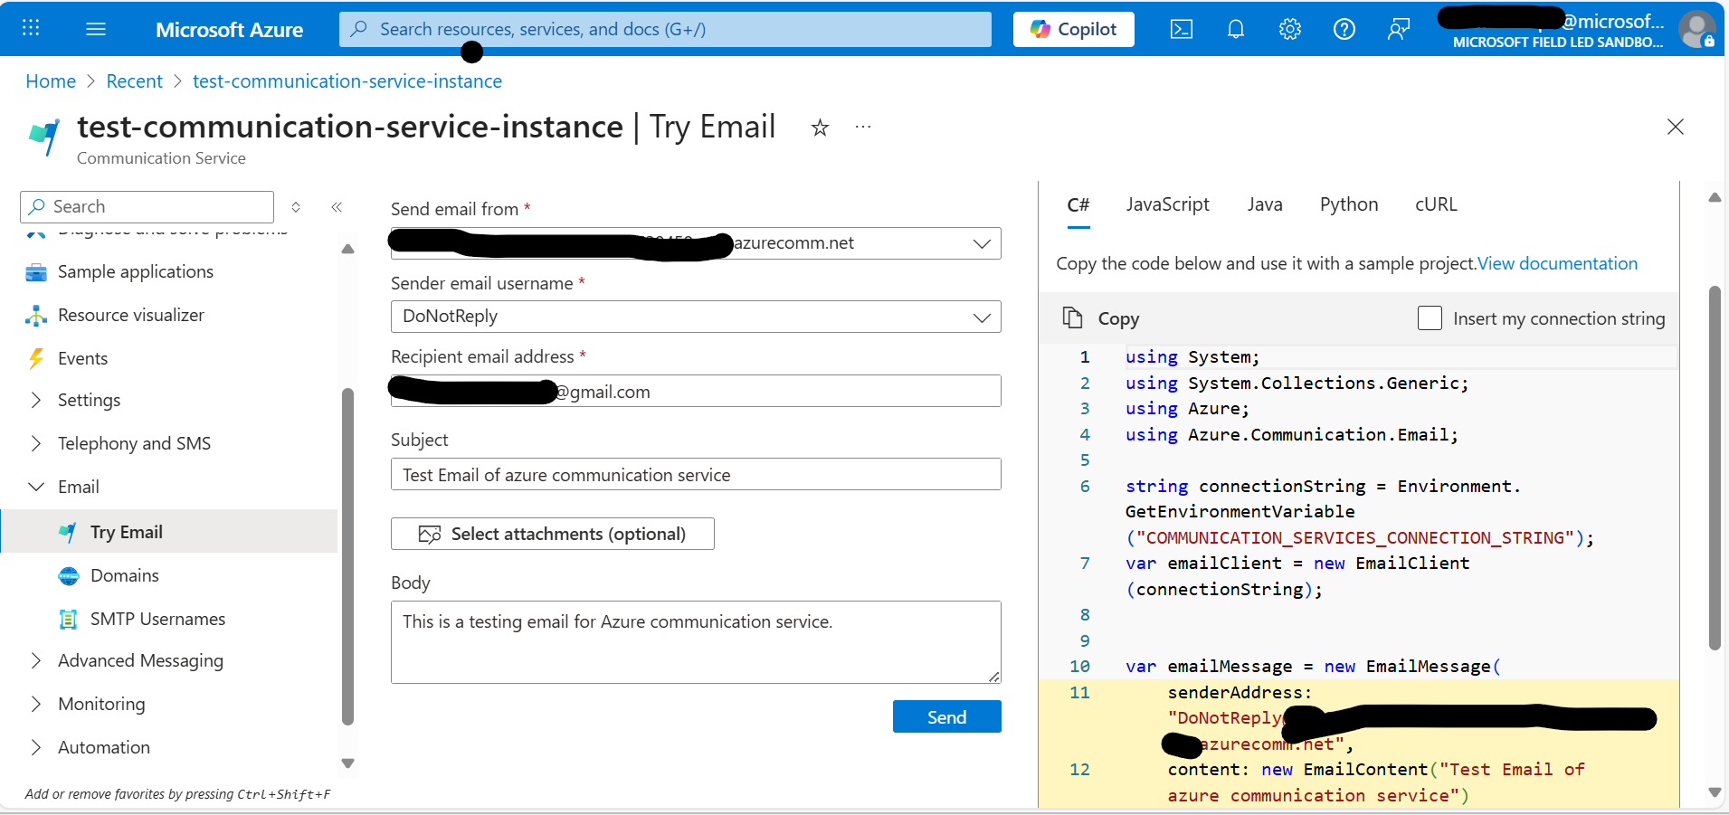1729x815 pixels.
Task: Click Select attachments (optional) button
Action: pos(553,534)
